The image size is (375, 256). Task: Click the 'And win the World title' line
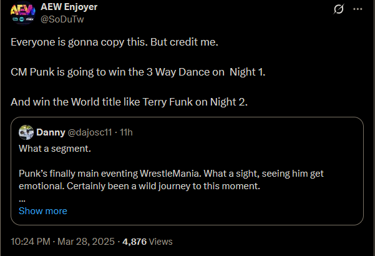click(130, 102)
